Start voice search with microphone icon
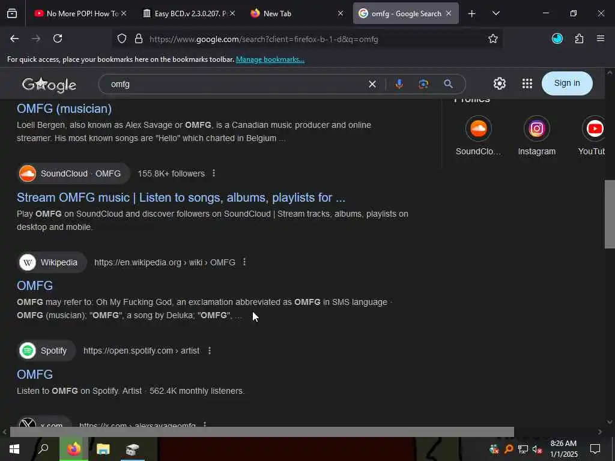 click(399, 84)
